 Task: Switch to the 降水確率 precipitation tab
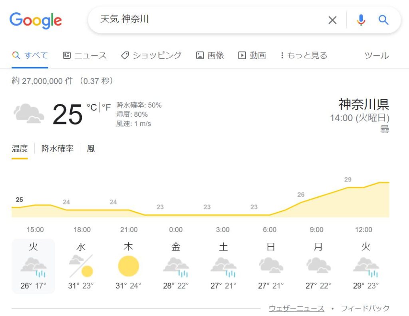58,148
